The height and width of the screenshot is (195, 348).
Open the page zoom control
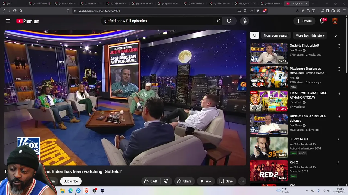pos(245,11)
